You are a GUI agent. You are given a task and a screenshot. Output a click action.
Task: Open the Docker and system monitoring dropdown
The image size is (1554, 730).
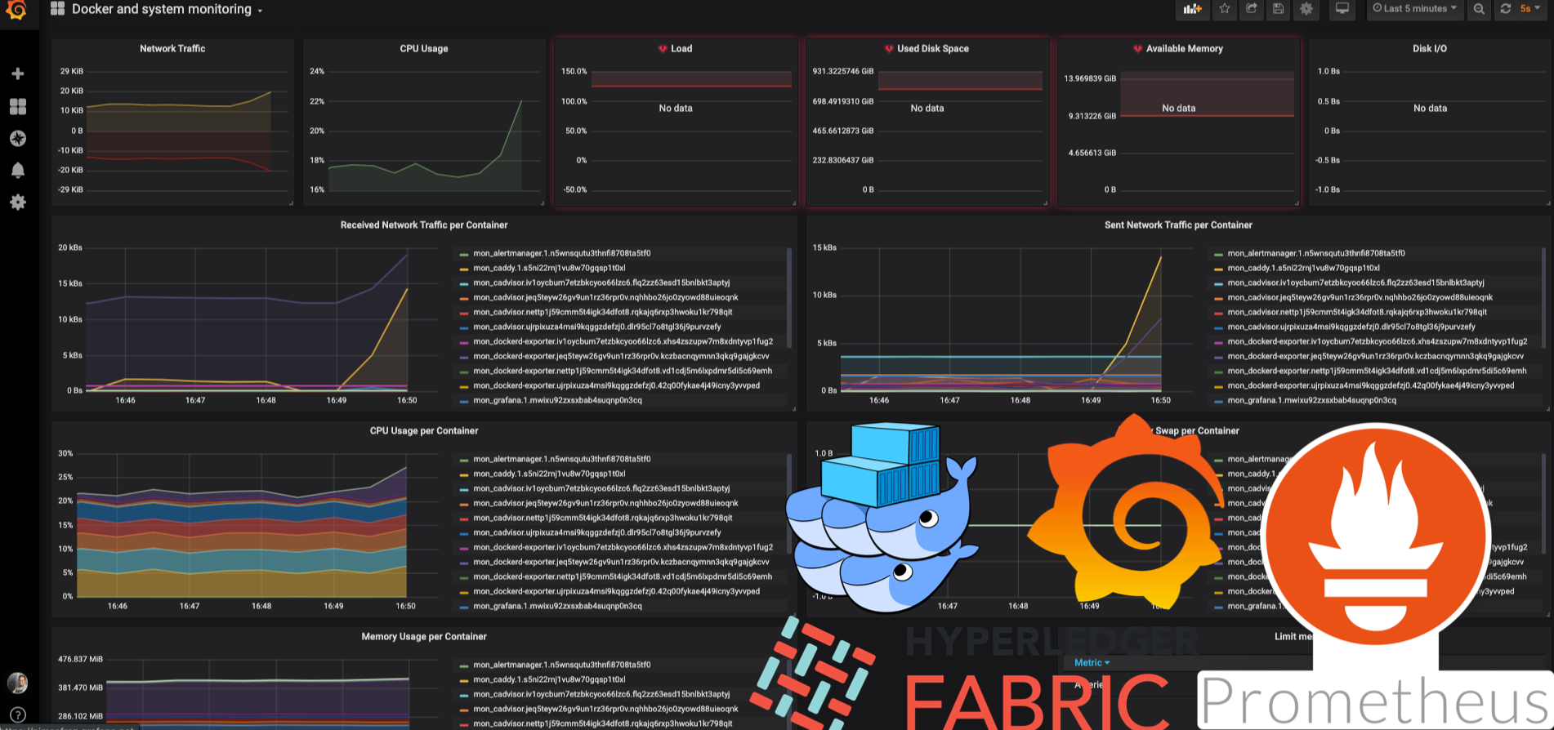coord(167,10)
